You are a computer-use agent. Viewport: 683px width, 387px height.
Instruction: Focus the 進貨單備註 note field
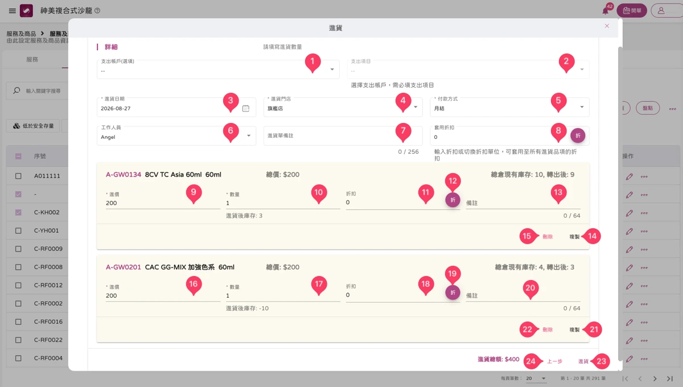click(x=343, y=135)
